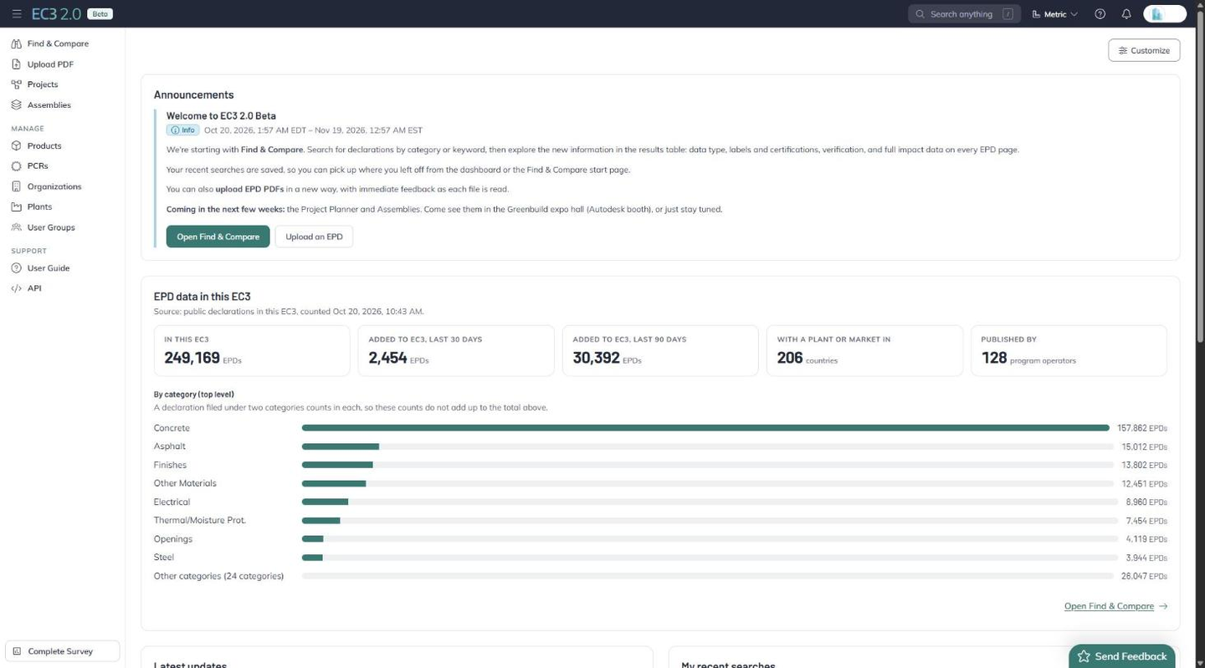Viewport: 1205px width, 668px height.
Task: Focus the Search anything field
Action: coord(964,14)
